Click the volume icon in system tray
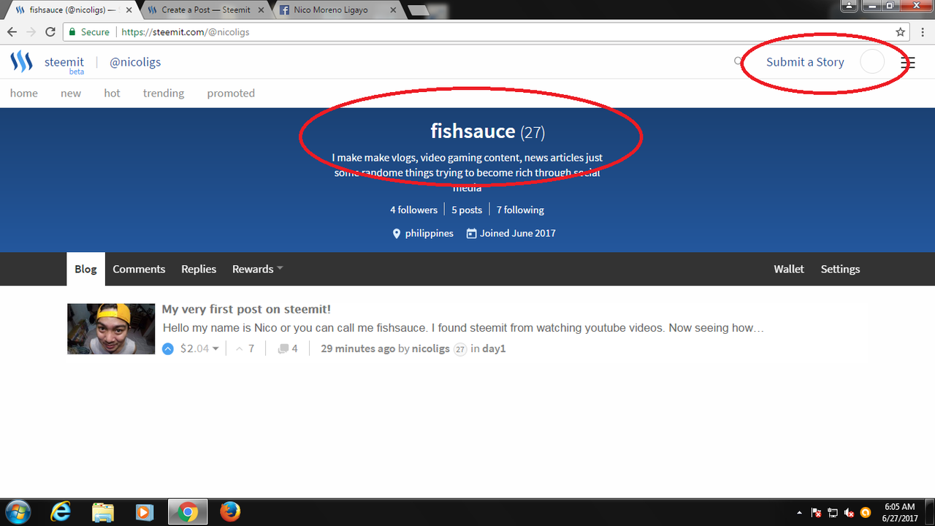 click(850, 513)
